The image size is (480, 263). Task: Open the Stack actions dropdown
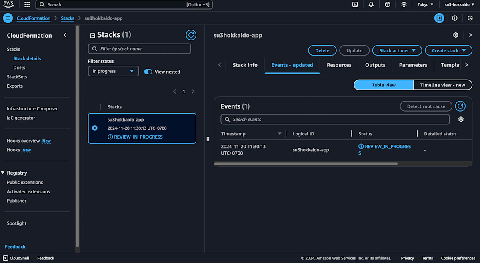coord(397,50)
